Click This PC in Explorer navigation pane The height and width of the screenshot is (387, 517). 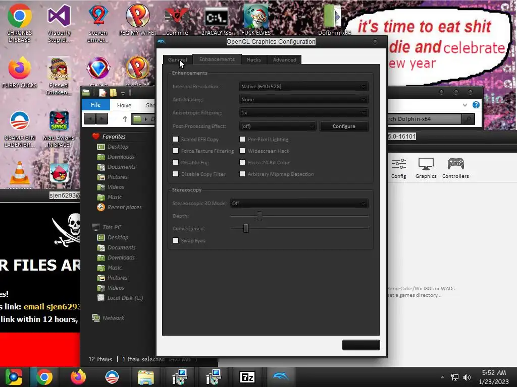point(107,227)
